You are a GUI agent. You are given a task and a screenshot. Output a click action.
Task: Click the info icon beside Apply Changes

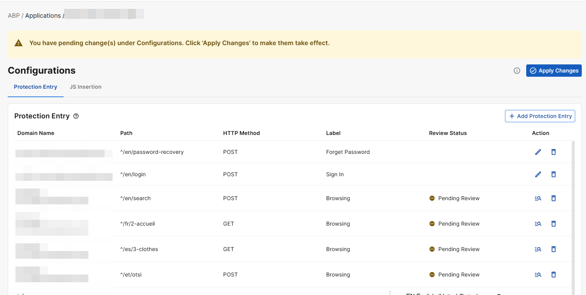click(x=517, y=71)
